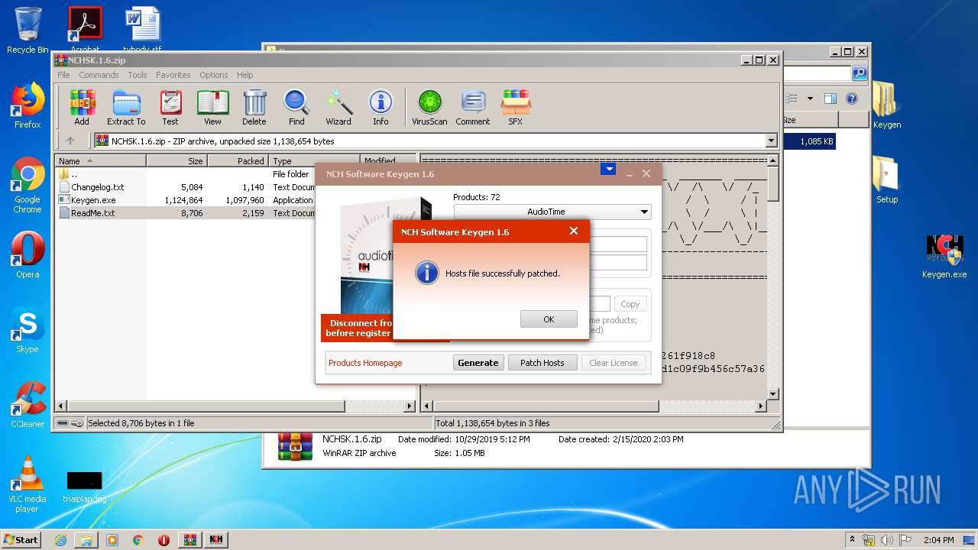Open the Options menu in WinRAR

(x=214, y=75)
